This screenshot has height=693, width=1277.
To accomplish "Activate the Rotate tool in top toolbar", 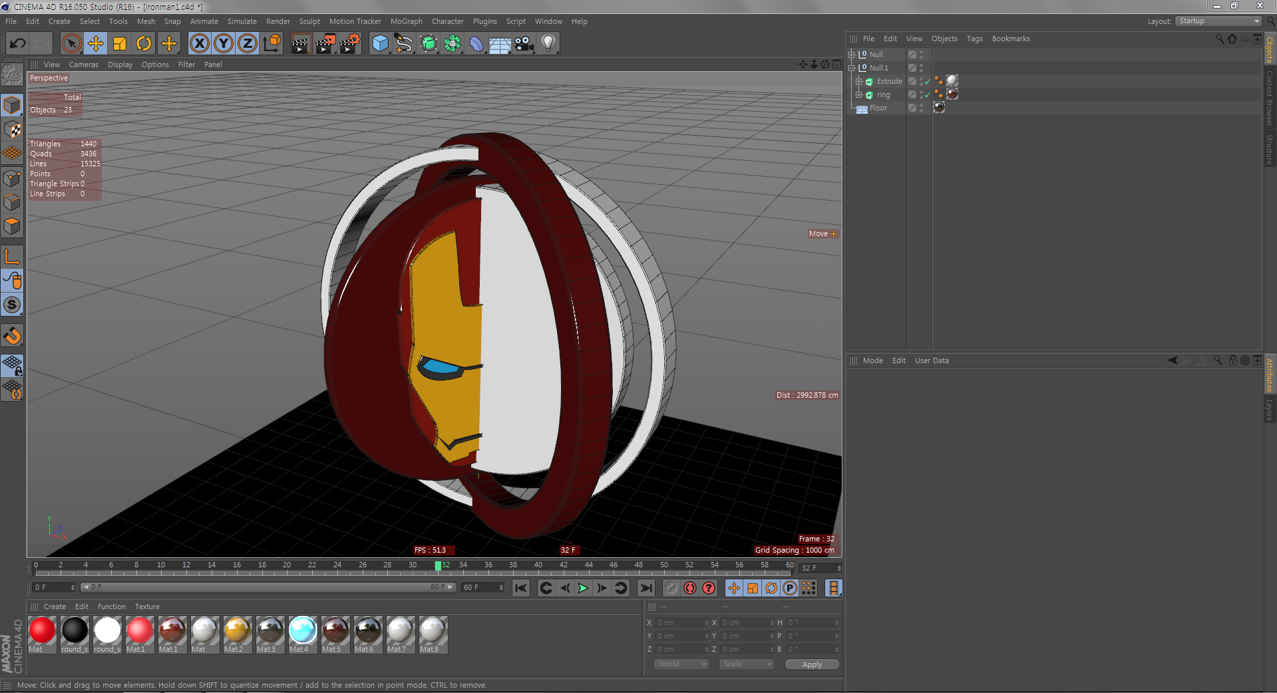I will click(x=144, y=44).
